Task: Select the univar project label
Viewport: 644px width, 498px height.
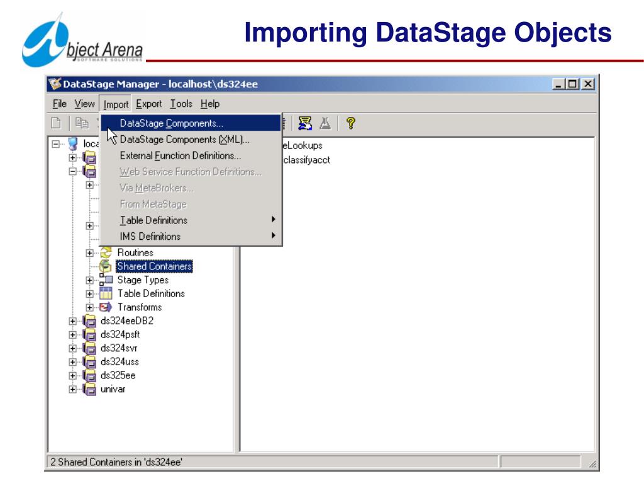Action: click(113, 388)
